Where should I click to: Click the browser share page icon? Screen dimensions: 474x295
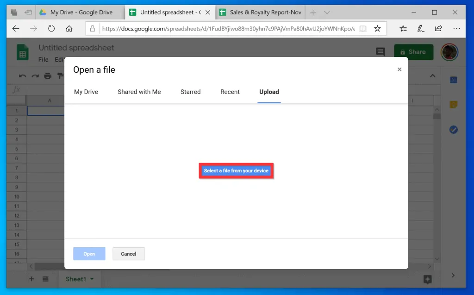[x=438, y=29]
